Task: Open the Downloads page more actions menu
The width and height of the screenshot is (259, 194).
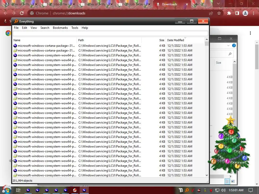Action: pos(250,33)
